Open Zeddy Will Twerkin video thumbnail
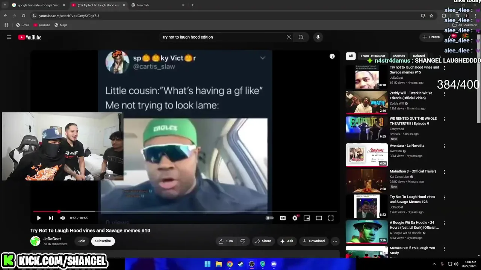The height and width of the screenshot is (270, 481). [x=366, y=102]
